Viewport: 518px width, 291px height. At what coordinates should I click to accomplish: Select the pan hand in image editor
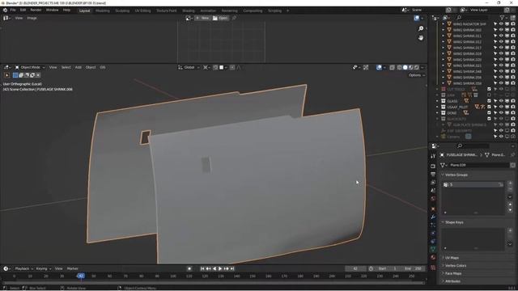pos(421,38)
